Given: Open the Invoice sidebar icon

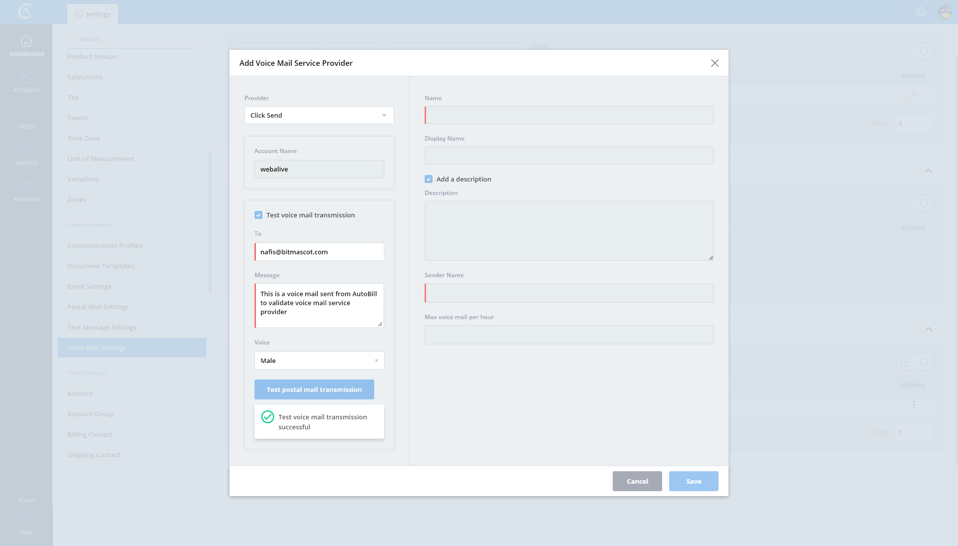Looking at the screenshot, I should (26, 150).
